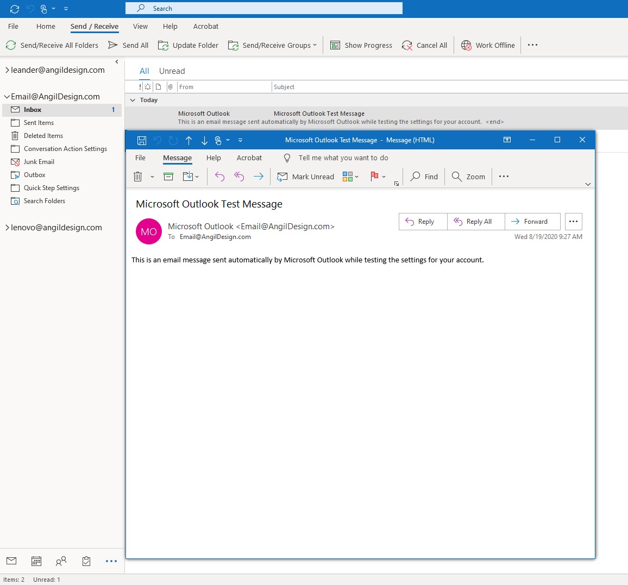Select the Inbox folder

[x=62, y=110]
